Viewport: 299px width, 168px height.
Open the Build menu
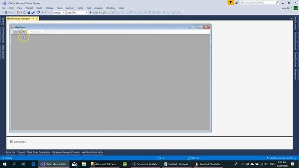pyautogui.click(x=39, y=8)
